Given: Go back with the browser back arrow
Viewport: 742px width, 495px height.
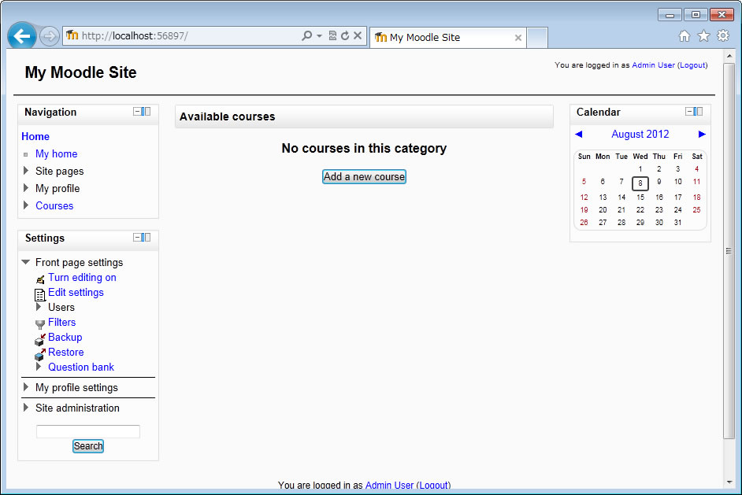Looking at the screenshot, I should coord(22,36).
